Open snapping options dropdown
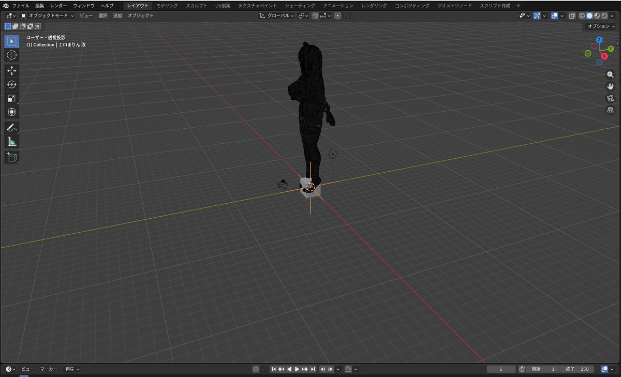 pyautogui.click(x=326, y=16)
